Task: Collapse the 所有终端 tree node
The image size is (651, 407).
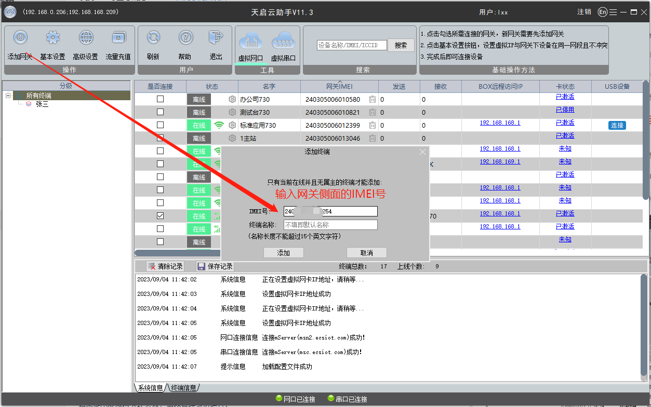Action: coord(8,96)
